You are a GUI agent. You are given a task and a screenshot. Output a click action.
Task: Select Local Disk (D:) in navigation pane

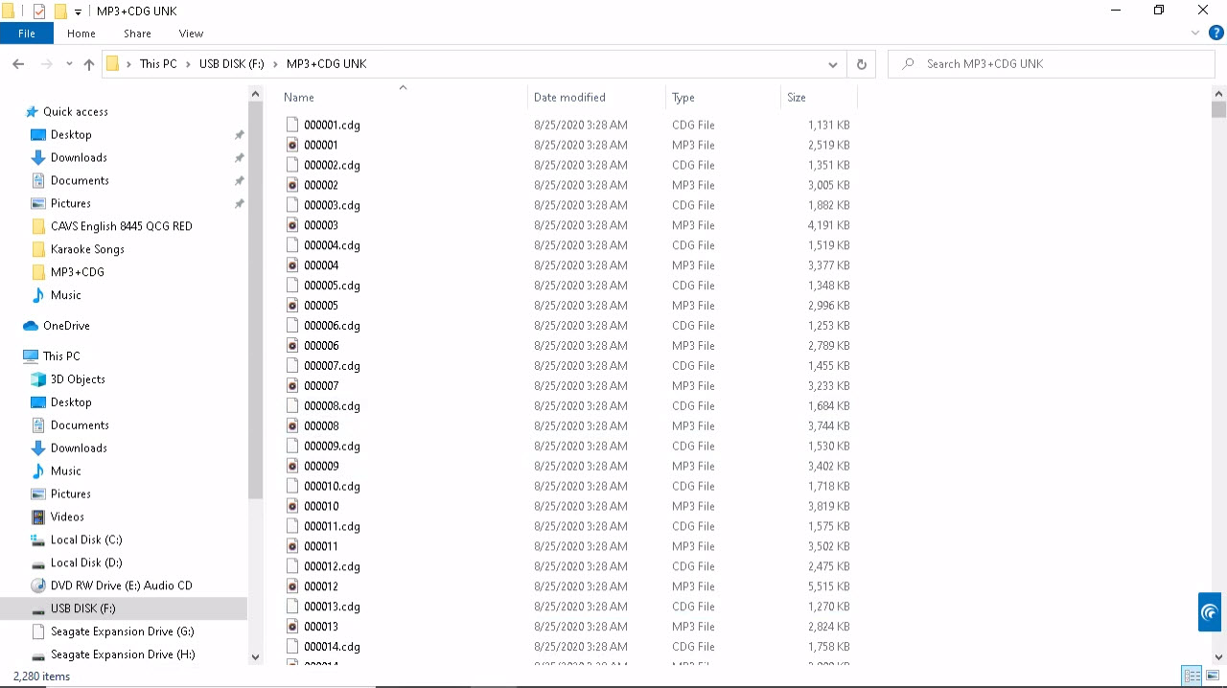point(86,562)
